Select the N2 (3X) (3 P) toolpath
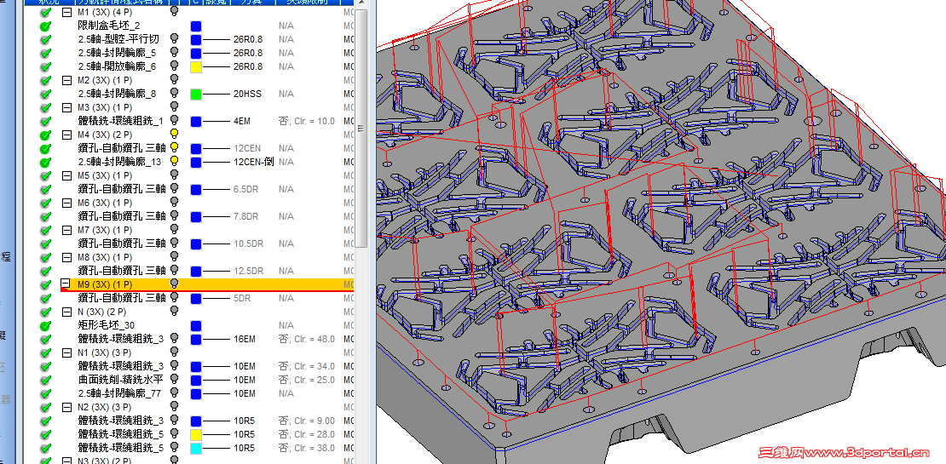 coord(105,407)
